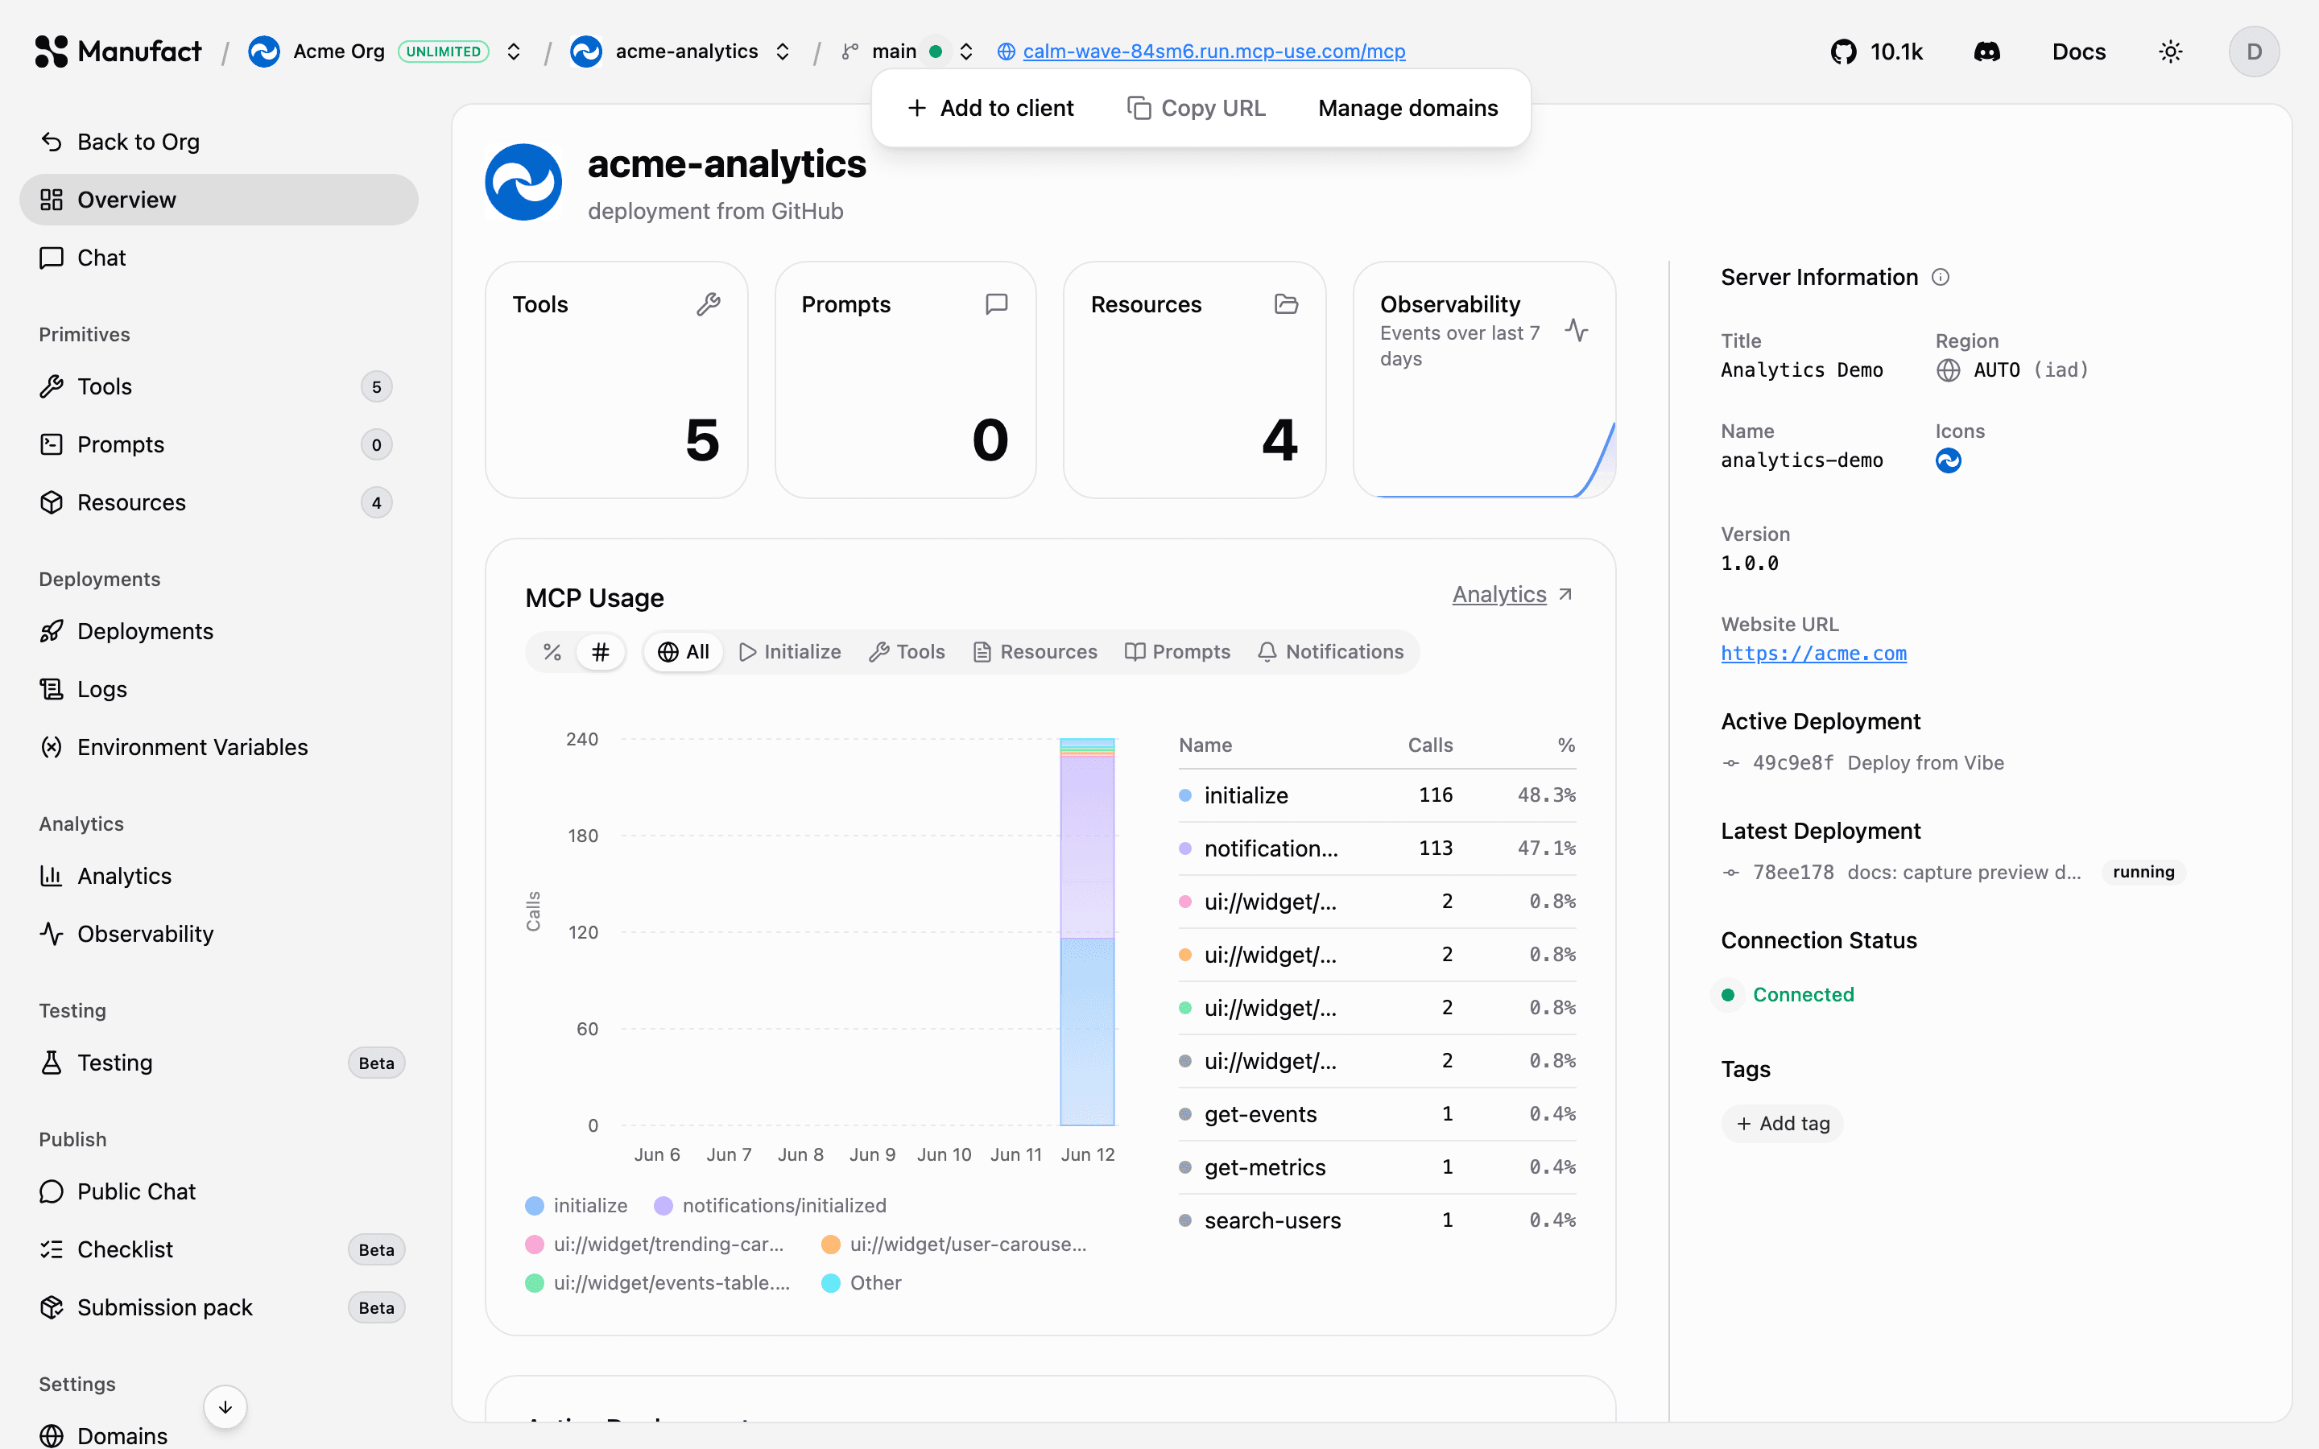This screenshot has height=1449, width=2319.
Task: Open Prompts under Primitives in sidebar
Action: point(218,444)
